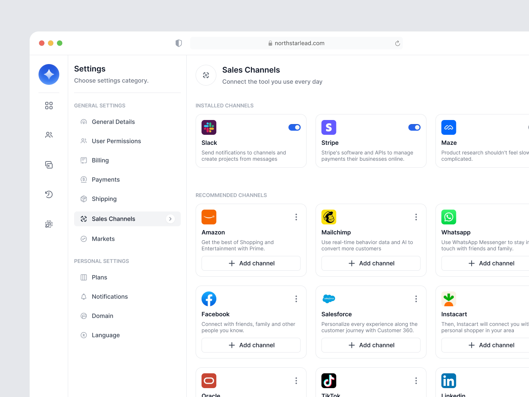
Task: Open Mailchimp card three-dot menu
Action: [416, 217]
